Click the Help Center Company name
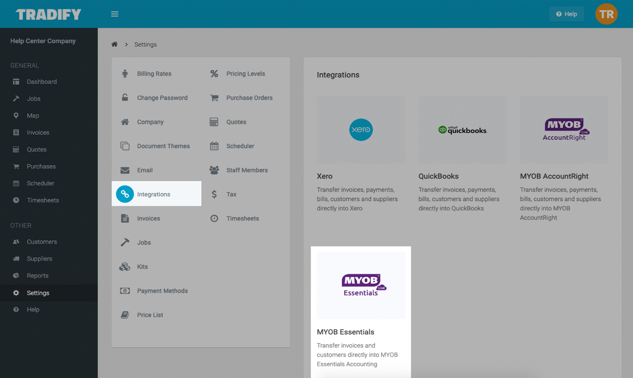The height and width of the screenshot is (378, 633). pos(43,41)
